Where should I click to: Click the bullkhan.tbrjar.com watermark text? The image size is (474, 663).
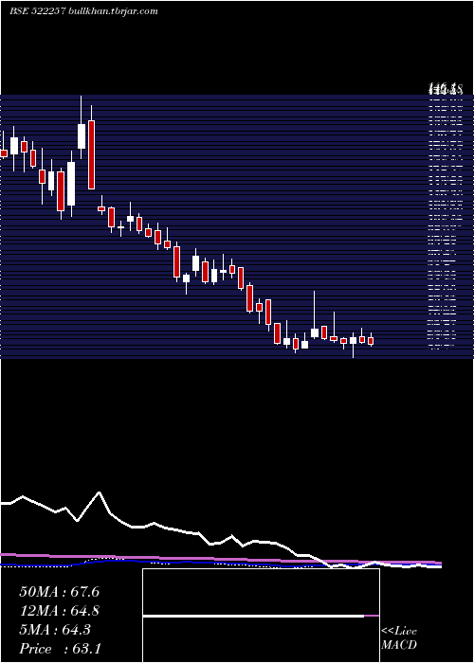tap(113, 11)
